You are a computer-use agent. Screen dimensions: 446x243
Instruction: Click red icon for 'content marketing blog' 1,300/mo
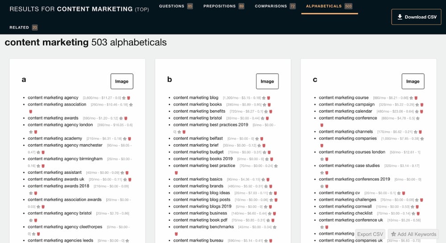[x=268, y=98]
